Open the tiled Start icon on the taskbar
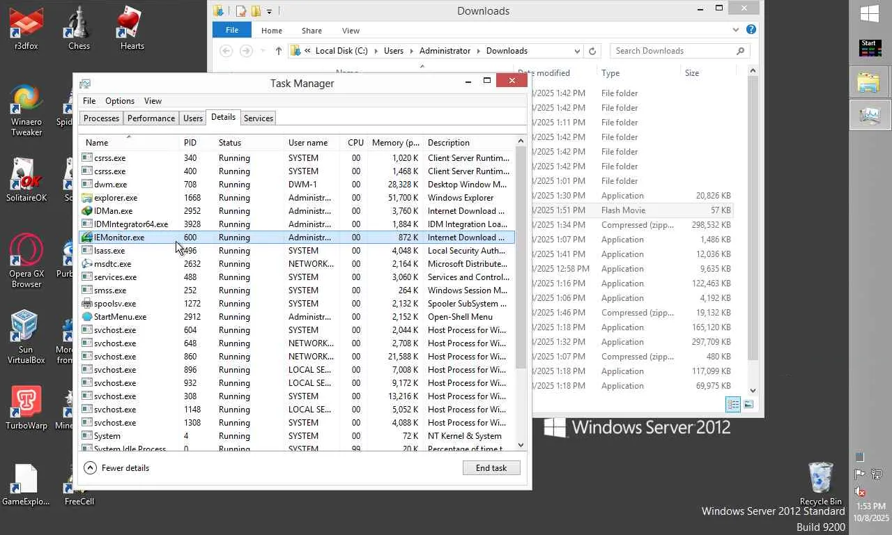This screenshot has width=892, height=535. pyautogui.click(x=869, y=48)
